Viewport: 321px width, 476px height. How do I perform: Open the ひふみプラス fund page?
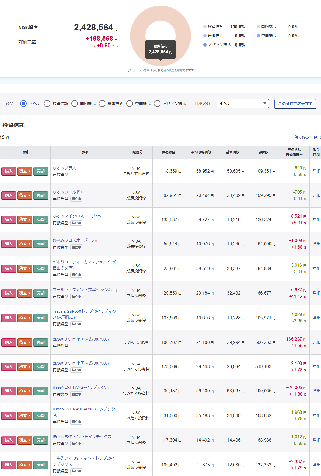pyautogui.click(x=64, y=168)
